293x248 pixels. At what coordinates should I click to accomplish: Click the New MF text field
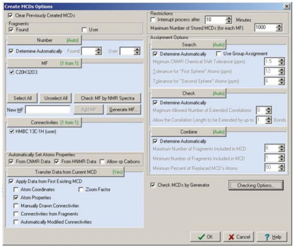[x=48, y=110]
